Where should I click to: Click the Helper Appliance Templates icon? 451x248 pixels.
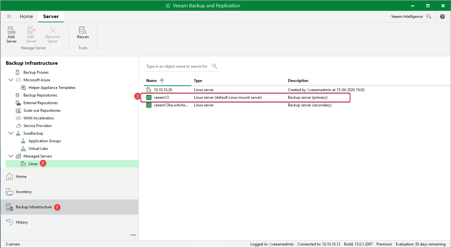pyautogui.click(x=23, y=88)
